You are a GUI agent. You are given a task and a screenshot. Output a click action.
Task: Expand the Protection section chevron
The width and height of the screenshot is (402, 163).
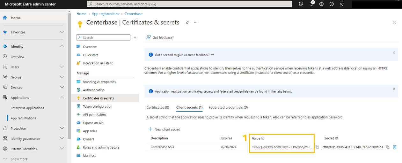point(62,128)
